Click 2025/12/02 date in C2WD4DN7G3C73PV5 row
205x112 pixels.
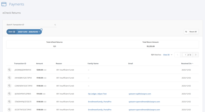(x=186, y=86)
